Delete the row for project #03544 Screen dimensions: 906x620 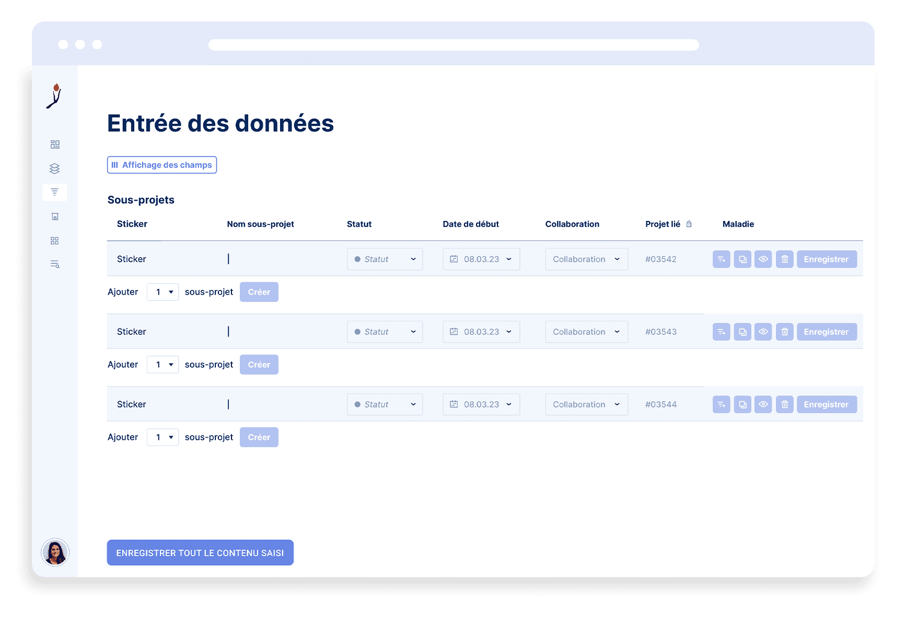click(x=784, y=404)
